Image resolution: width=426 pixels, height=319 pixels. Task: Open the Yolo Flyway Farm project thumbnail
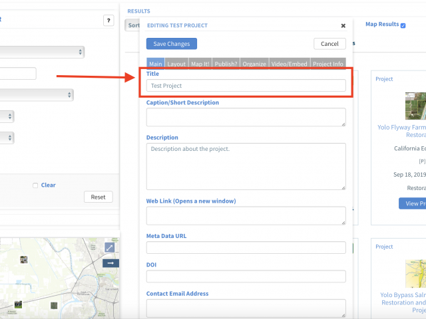pyautogui.click(x=415, y=106)
